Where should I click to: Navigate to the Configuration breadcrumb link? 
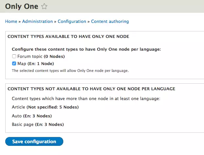pyautogui.click(x=72, y=21)
